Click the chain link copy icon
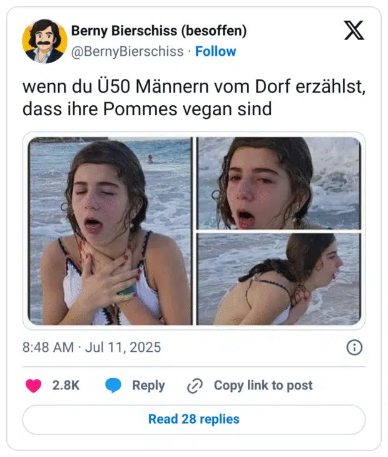Screen dimensions: 388x457 tap(195, 386)
